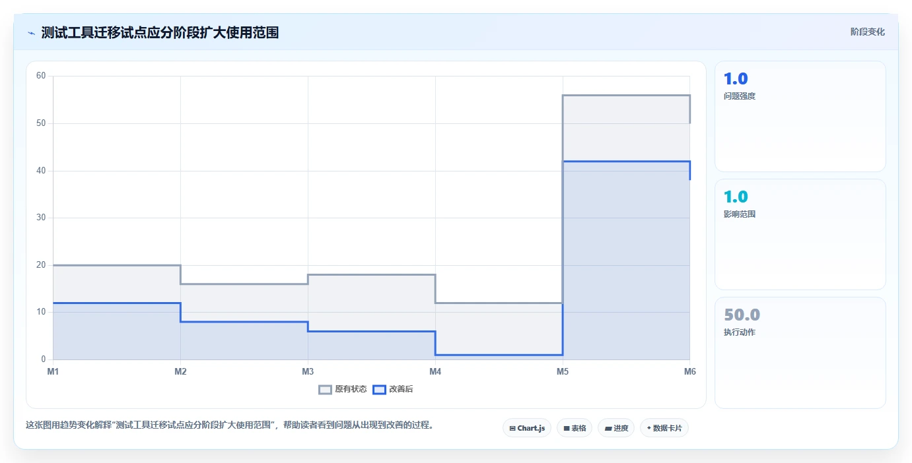Click the description text below the chart
The image size is (912, 463).
pyautogui.click(x=231, y=425)
